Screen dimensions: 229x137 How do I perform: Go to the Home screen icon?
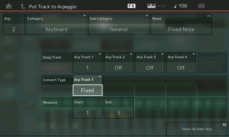tap(9, 6)
